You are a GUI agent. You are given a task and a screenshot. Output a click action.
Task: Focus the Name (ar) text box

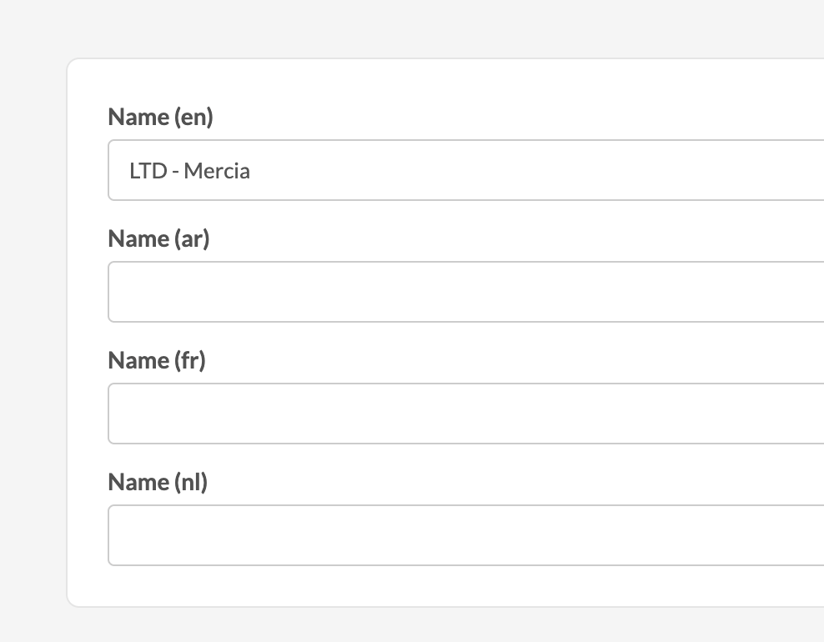point(466,292)
